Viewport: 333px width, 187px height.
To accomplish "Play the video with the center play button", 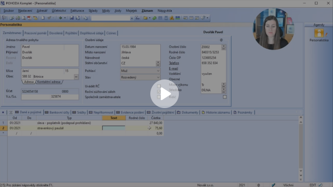I will tap(165, 94).
